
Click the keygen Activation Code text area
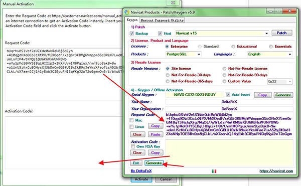(x=229, y=152)
